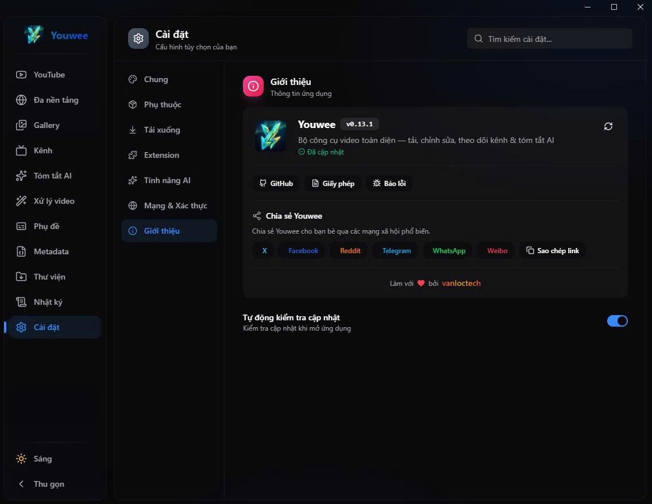Share Youwee on Reddit
This screenshot has width=652, height=504.
pyautogui.click(x=350, y=251)
